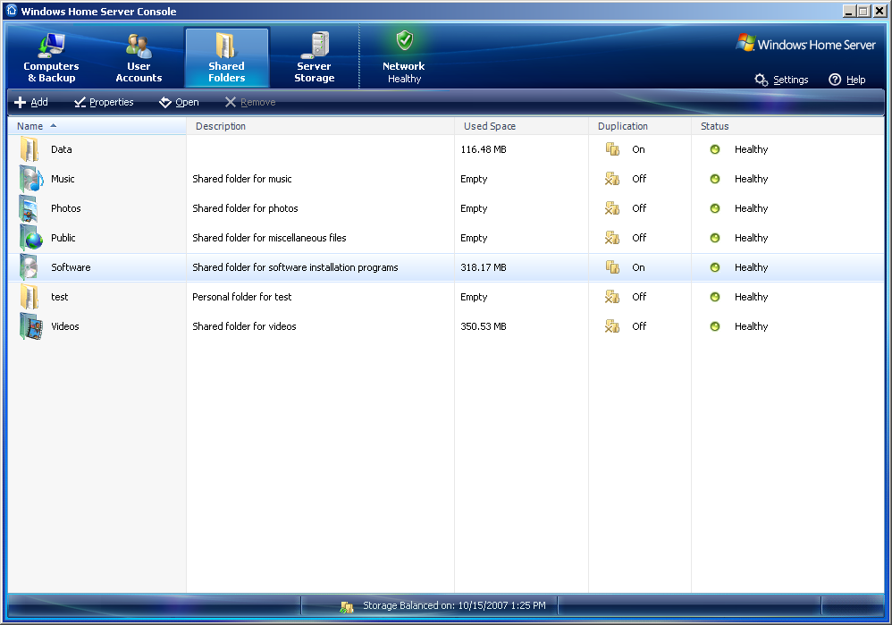Click the green status icon for Software

tap(715, 267)
